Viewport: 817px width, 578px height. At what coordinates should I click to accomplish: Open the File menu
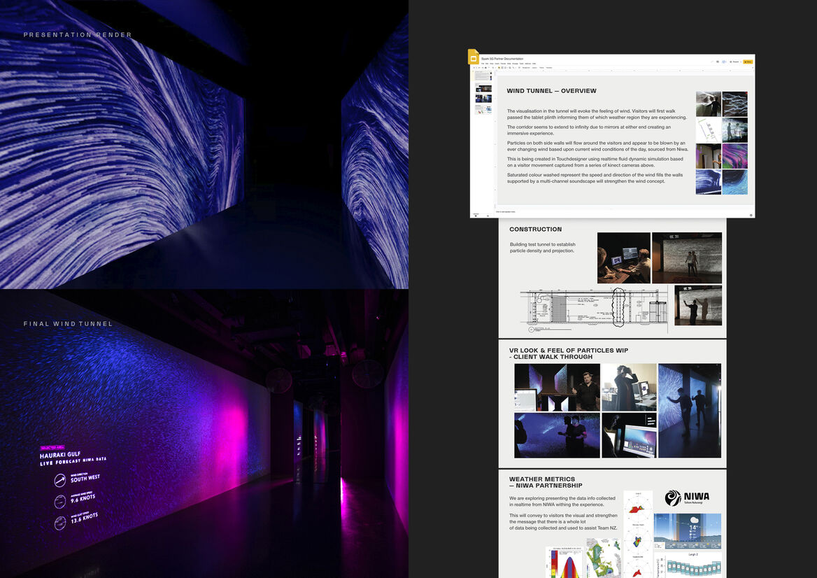click(x=483, y=63)
